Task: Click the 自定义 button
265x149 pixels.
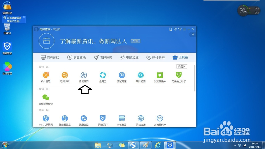Action: [x=182, y=67]
